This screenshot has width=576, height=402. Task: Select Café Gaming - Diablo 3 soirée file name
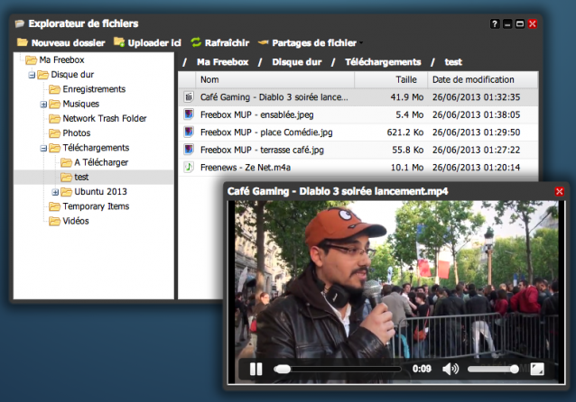274,97
